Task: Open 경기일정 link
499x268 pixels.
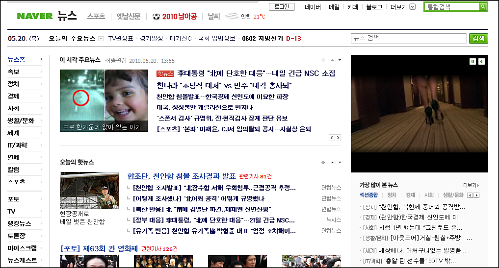Action: click(x=152, y=39)
